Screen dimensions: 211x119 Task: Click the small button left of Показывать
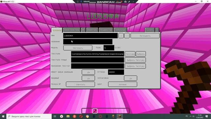pyautogui.click(x=127, y=36)
